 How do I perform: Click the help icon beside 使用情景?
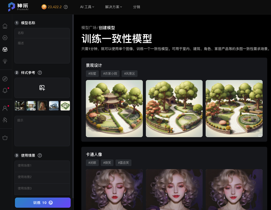(40, 155)
